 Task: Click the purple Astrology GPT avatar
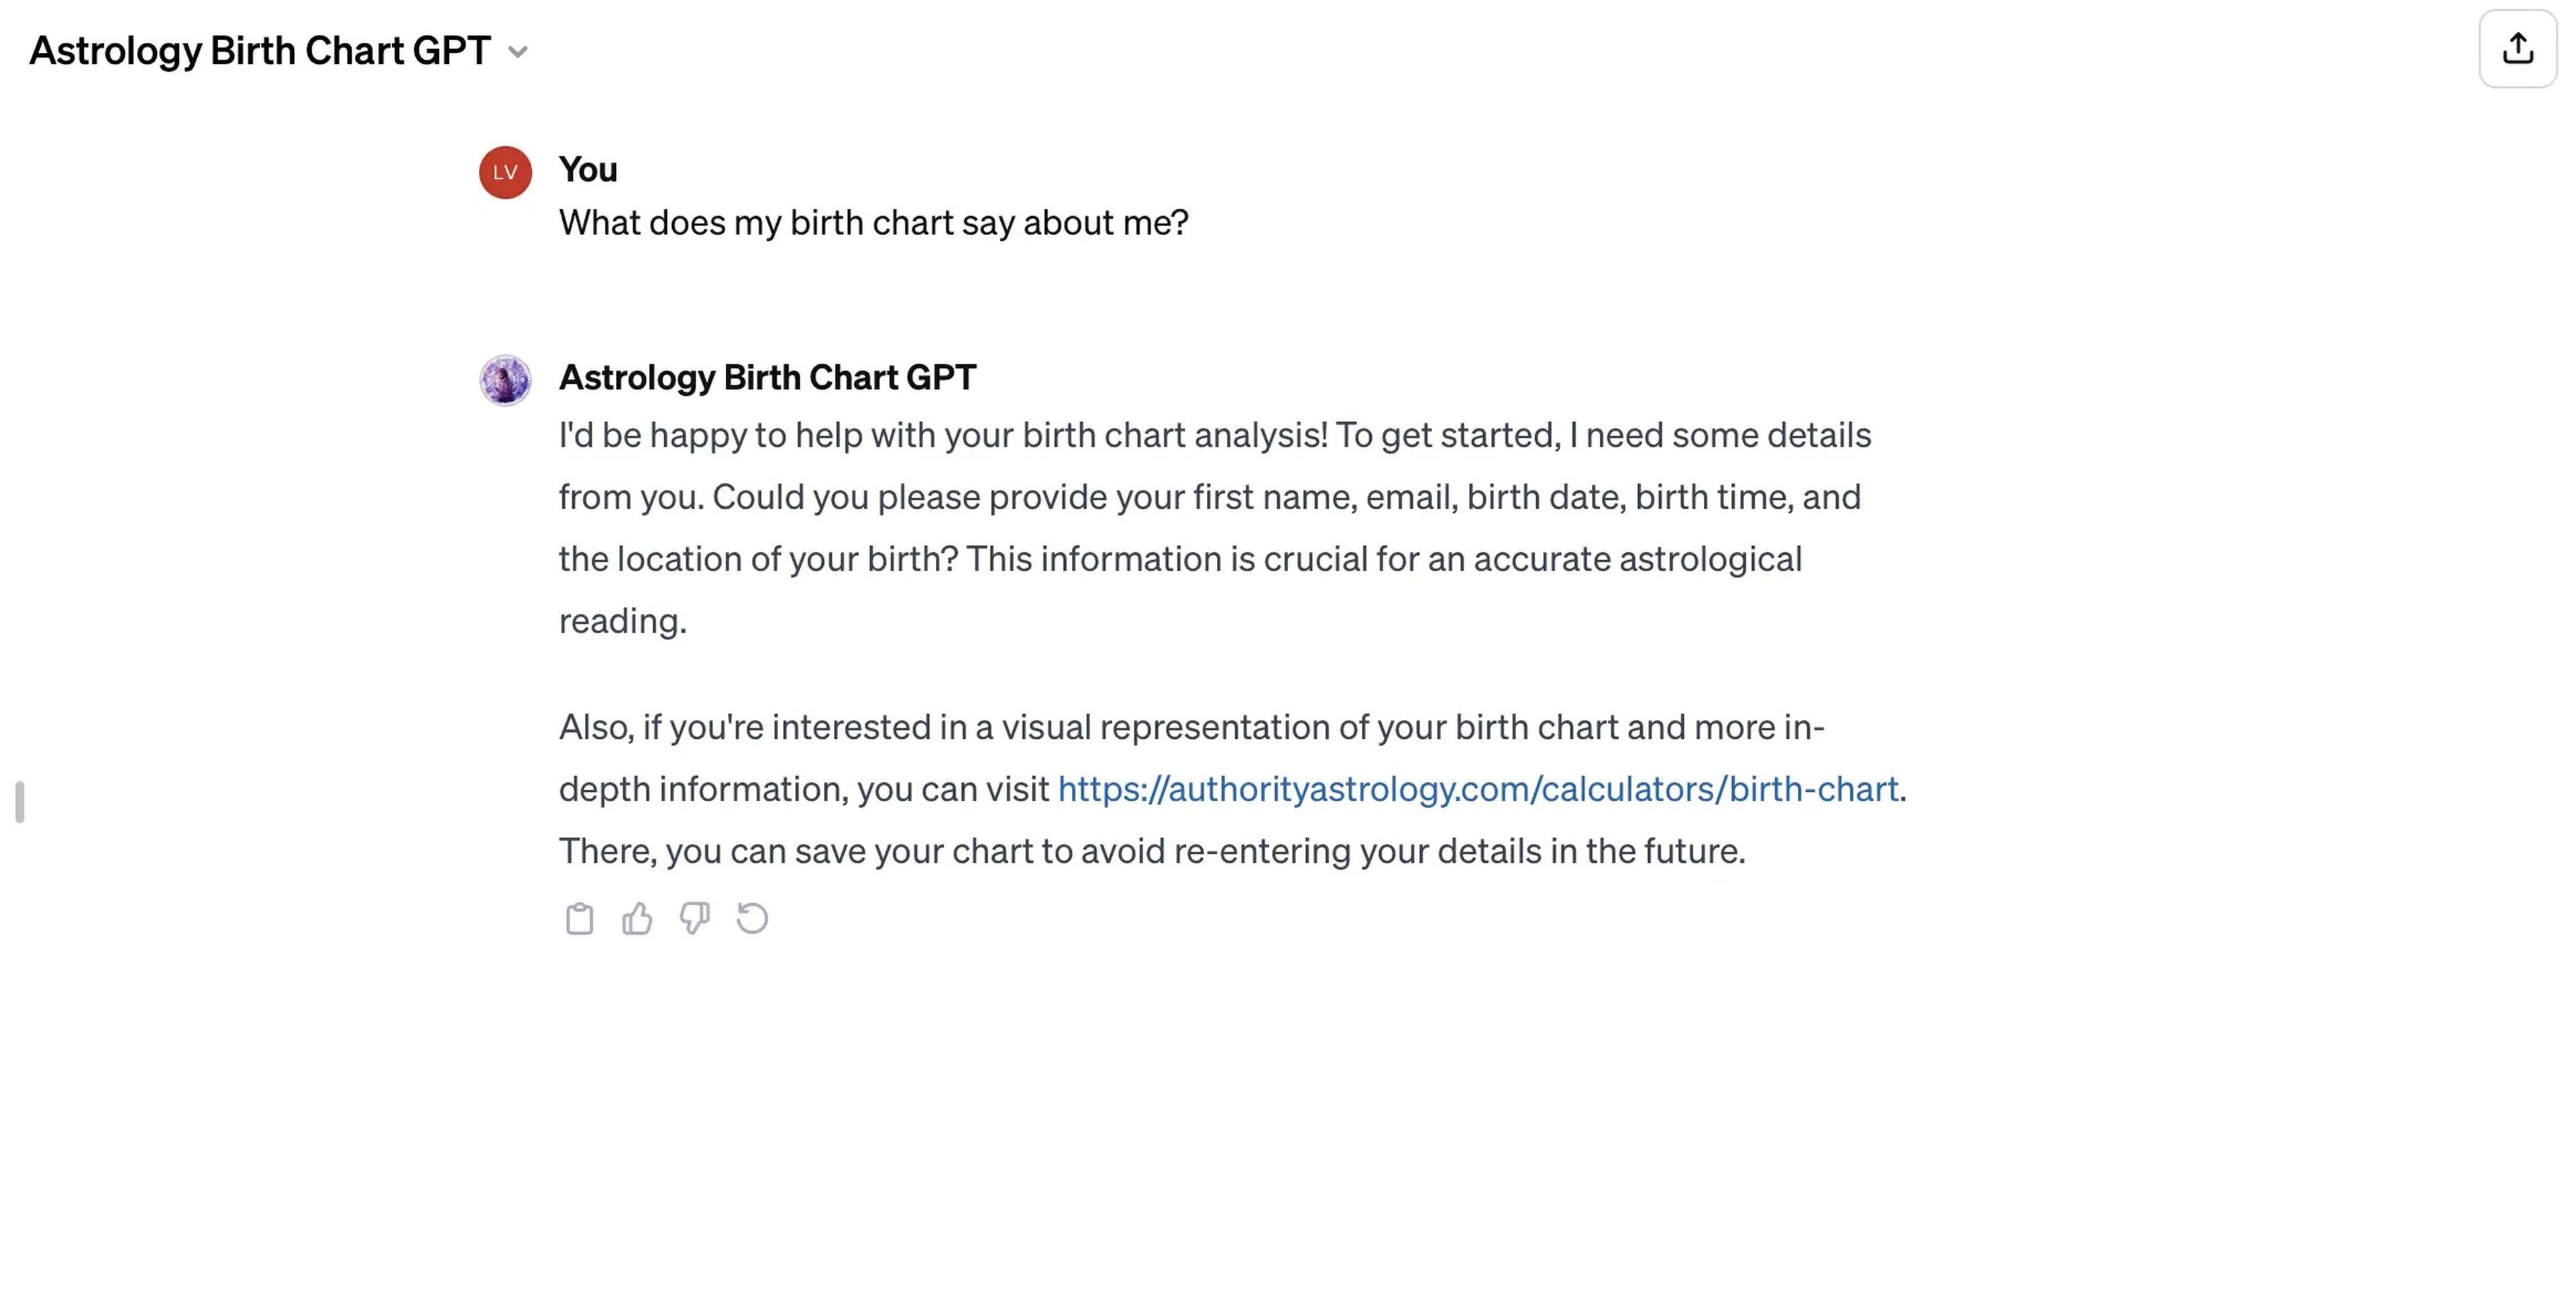(x=505, y=380)
